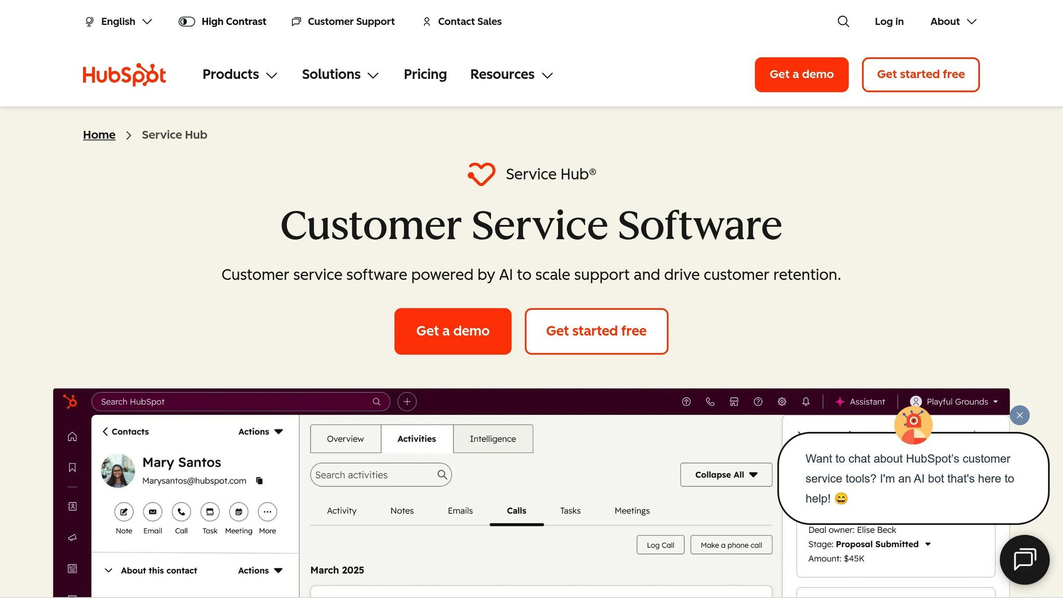
Task: Open the Collapse All dropdown
Action: [726, 474]
